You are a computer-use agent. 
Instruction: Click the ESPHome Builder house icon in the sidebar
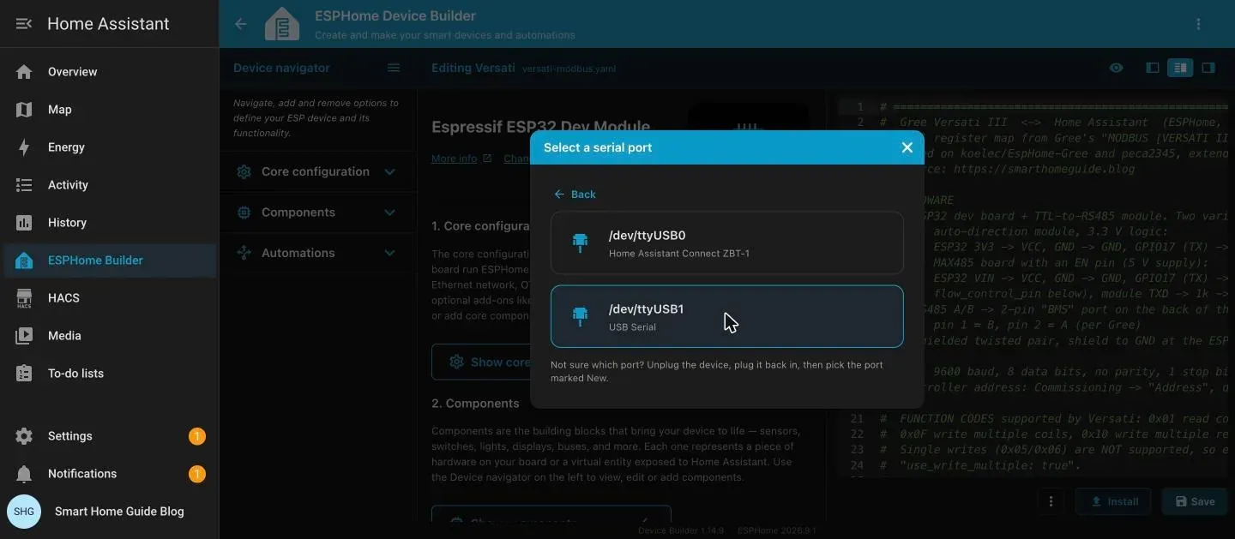(24, 261)
